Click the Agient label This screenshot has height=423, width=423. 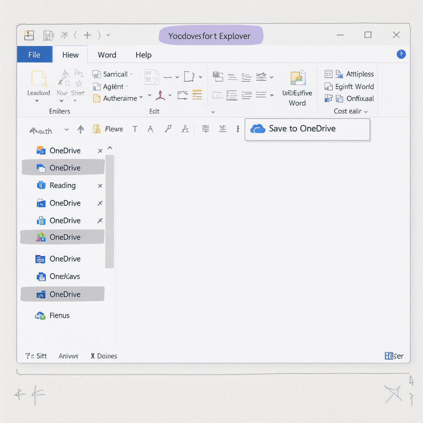113,87
